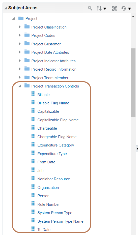Click the column icon next to Person
The width and height of the screenshot is (138, 235).
coord(33,195)
